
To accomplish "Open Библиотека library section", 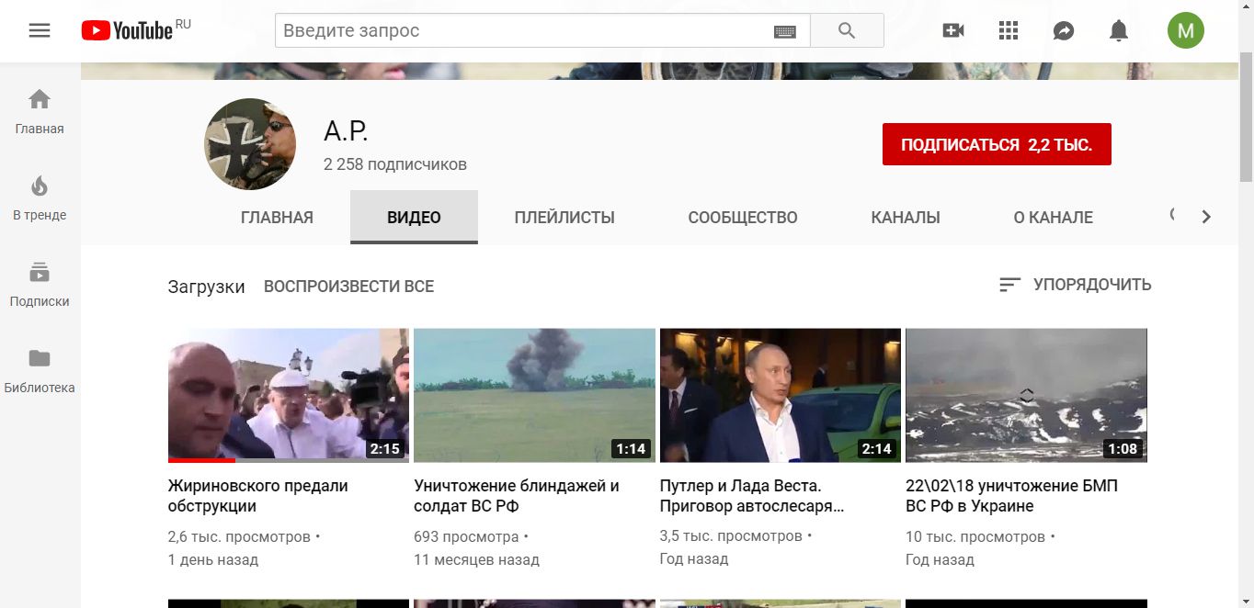I will (40, 371).
